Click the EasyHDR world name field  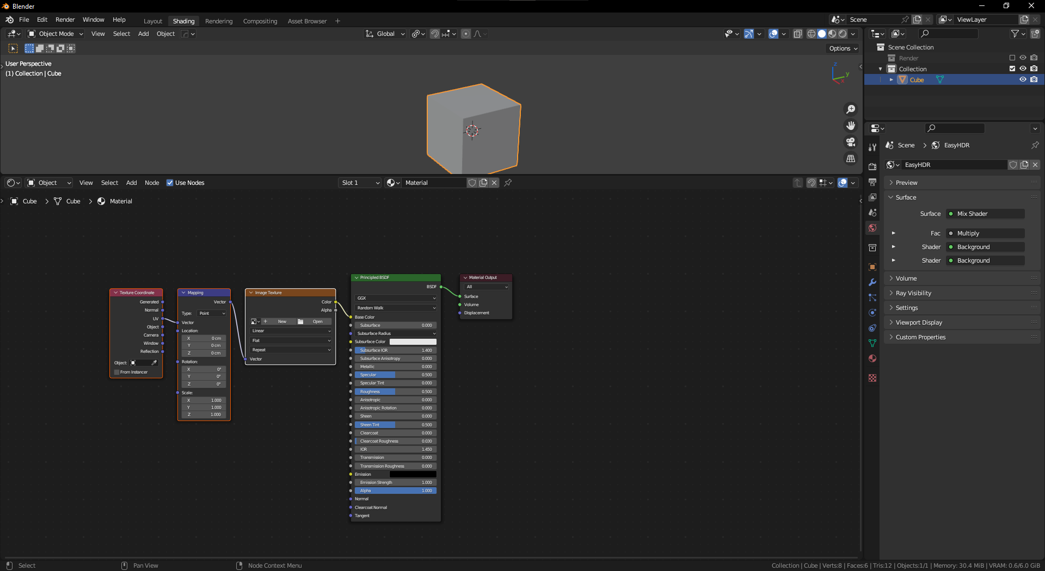click(x=952, y=165)
